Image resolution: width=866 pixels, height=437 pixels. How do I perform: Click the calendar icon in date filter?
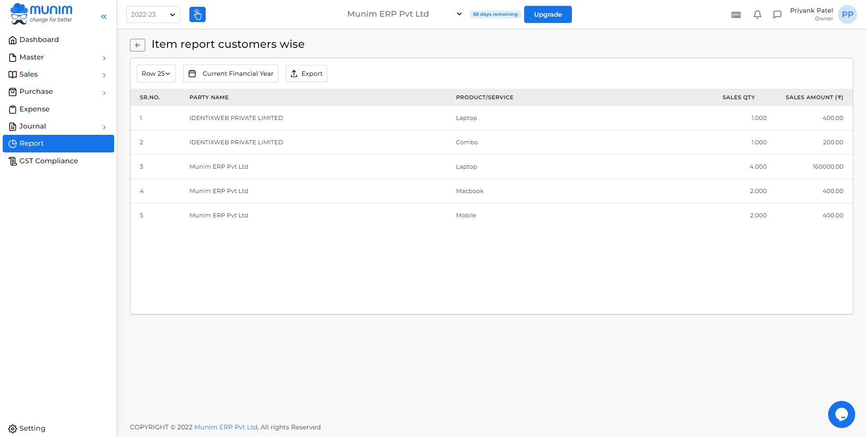(192, 74)
